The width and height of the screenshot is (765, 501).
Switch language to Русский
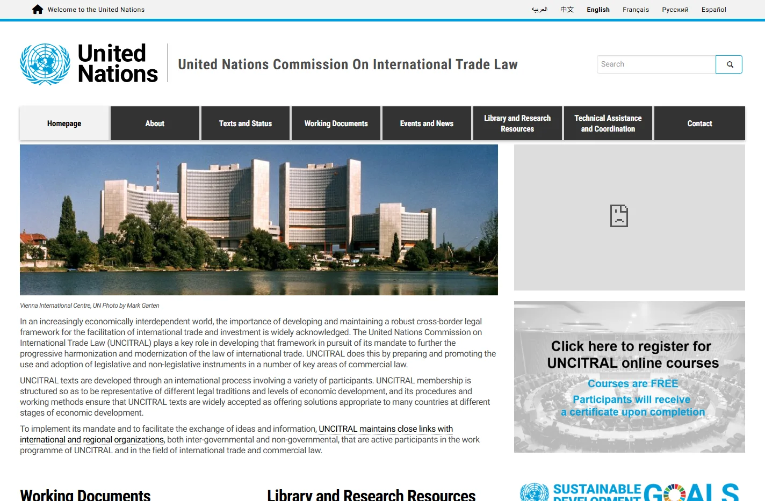click(x=675, y=10)
